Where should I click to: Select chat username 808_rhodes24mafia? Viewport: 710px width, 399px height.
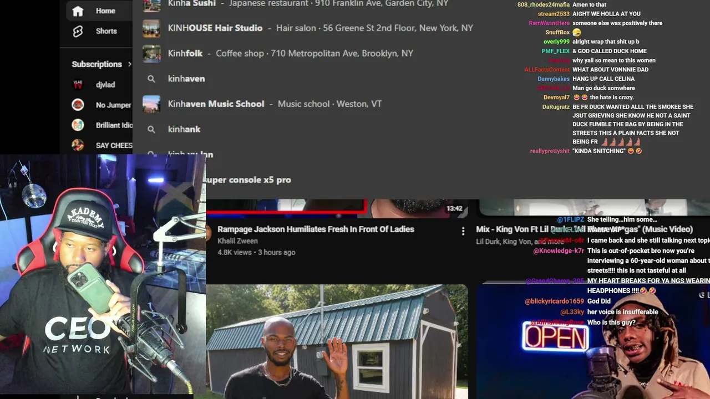click(544, 5)
